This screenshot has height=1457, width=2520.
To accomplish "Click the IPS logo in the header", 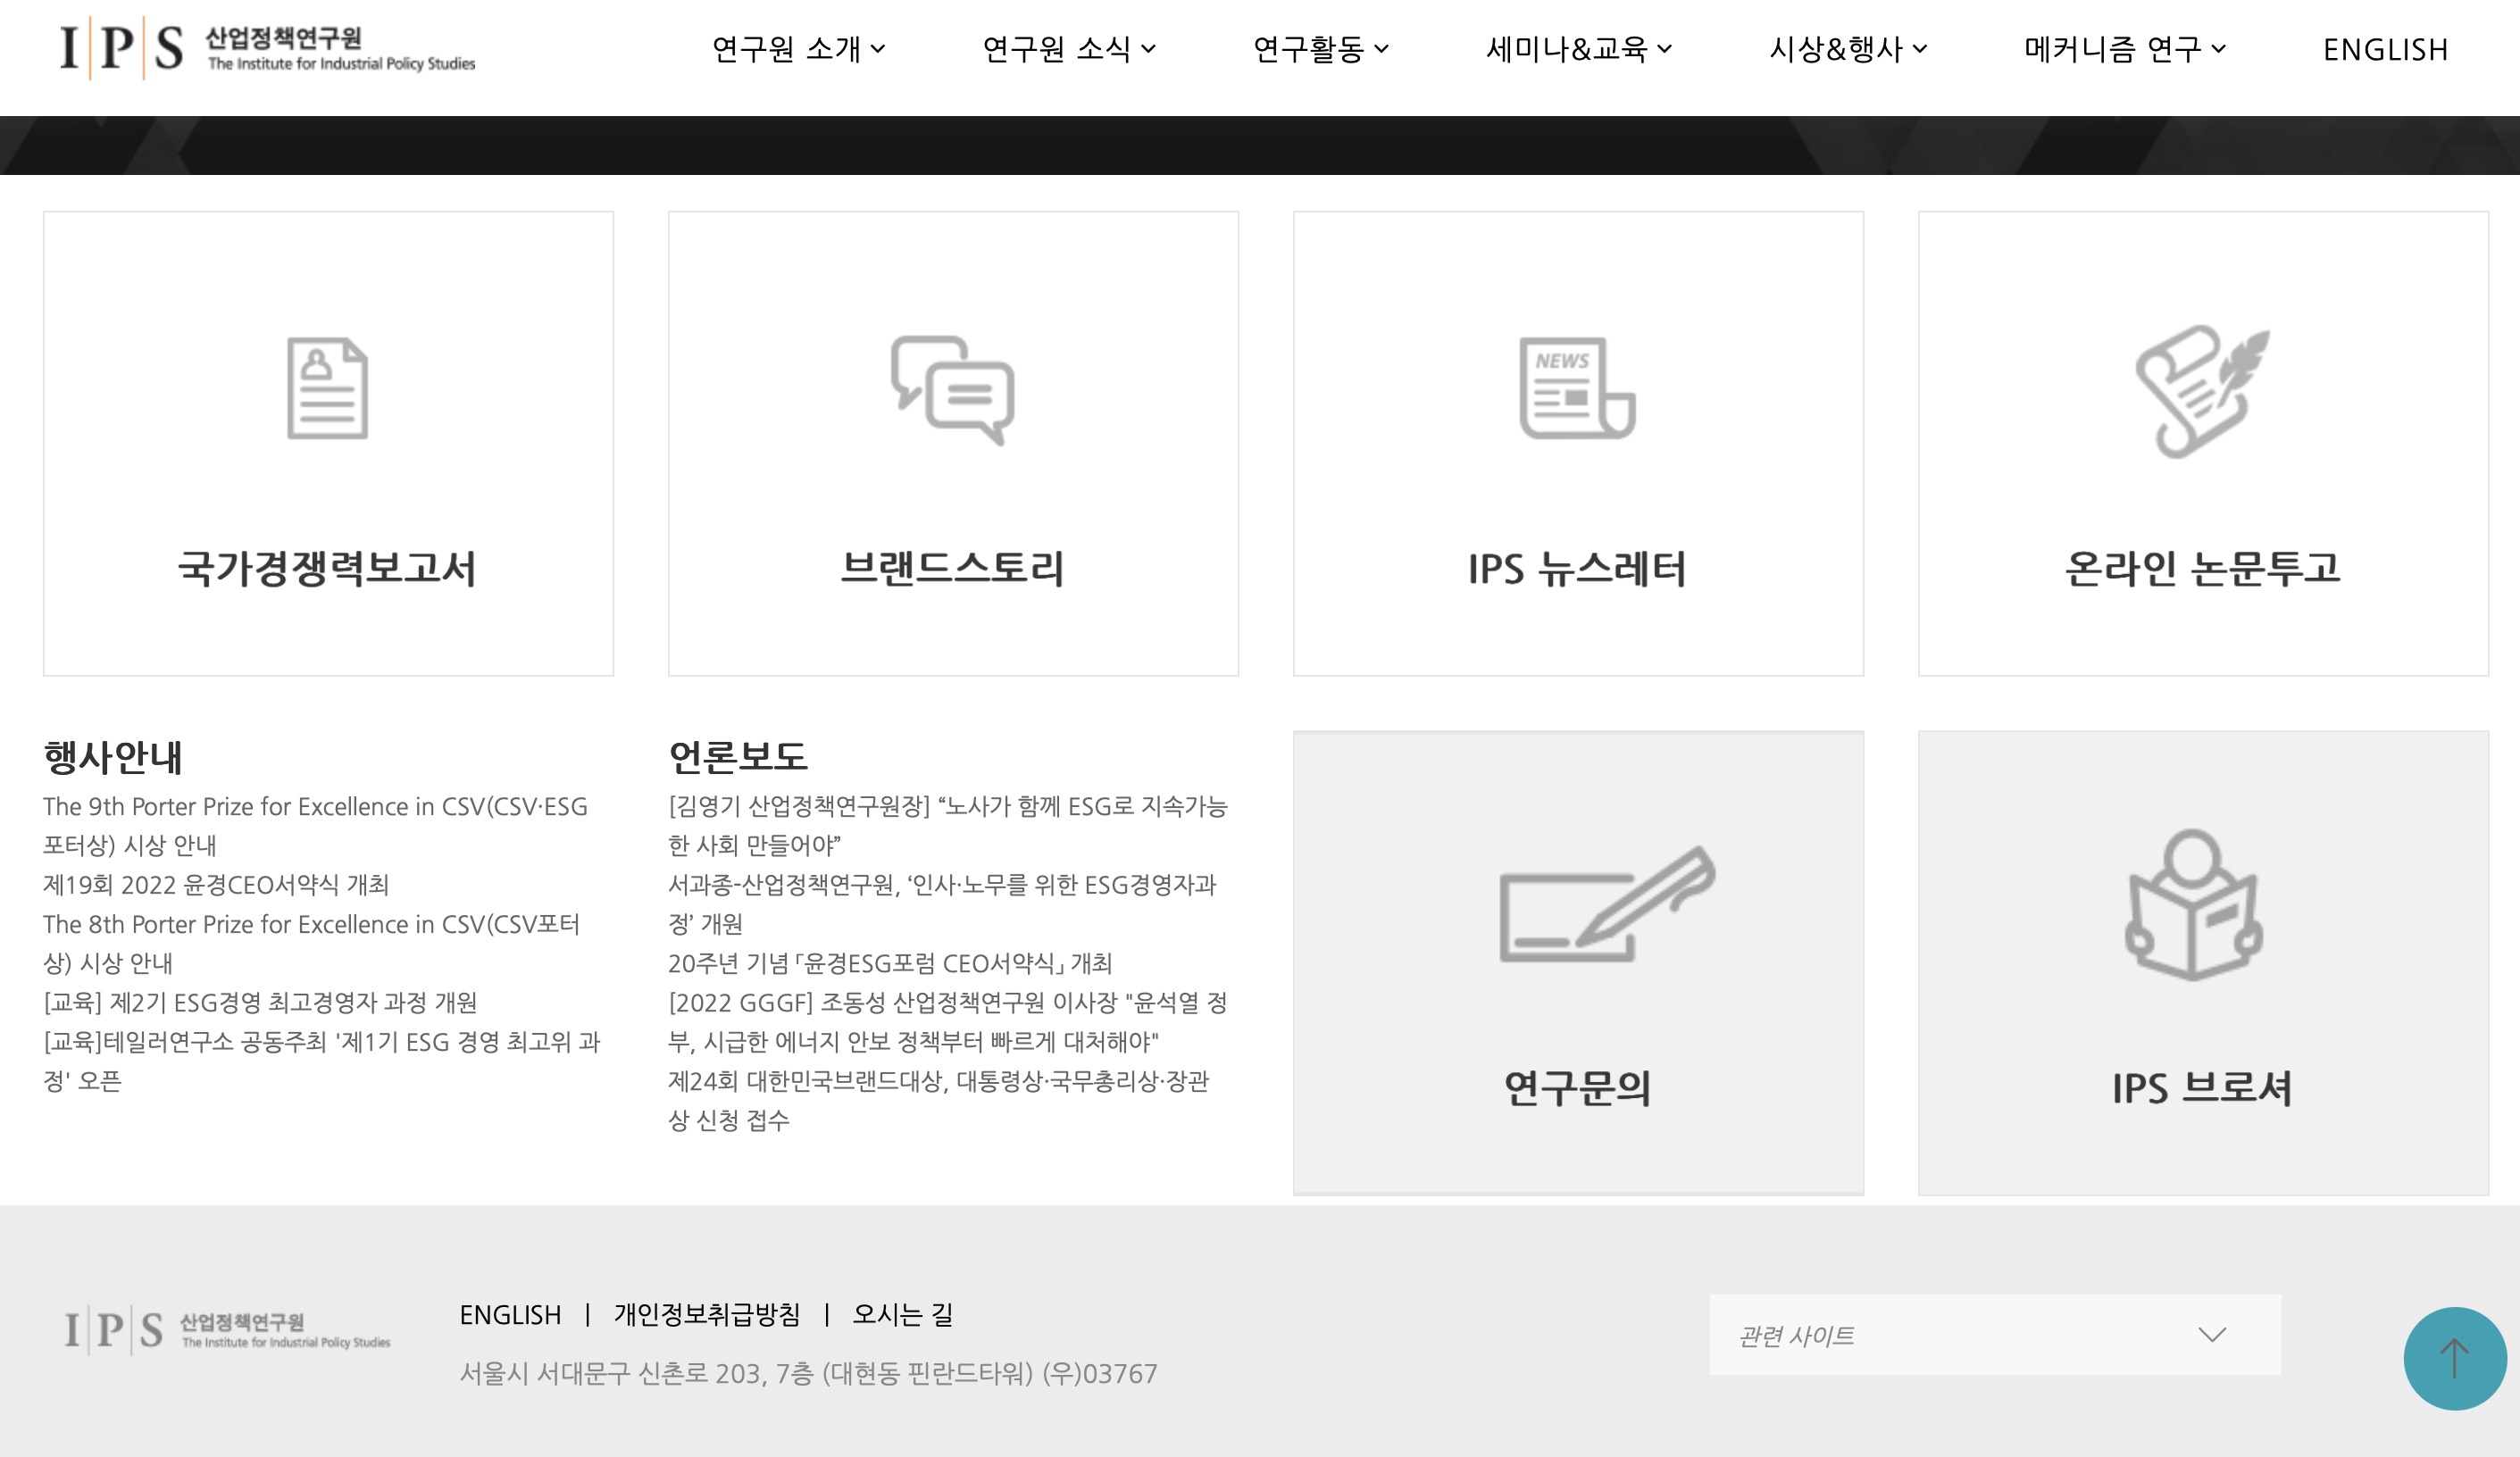I will click(x=267, y=48).
